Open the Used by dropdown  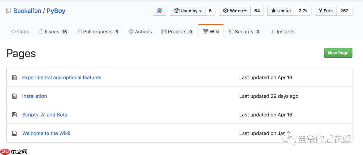[x=188, y=11]
